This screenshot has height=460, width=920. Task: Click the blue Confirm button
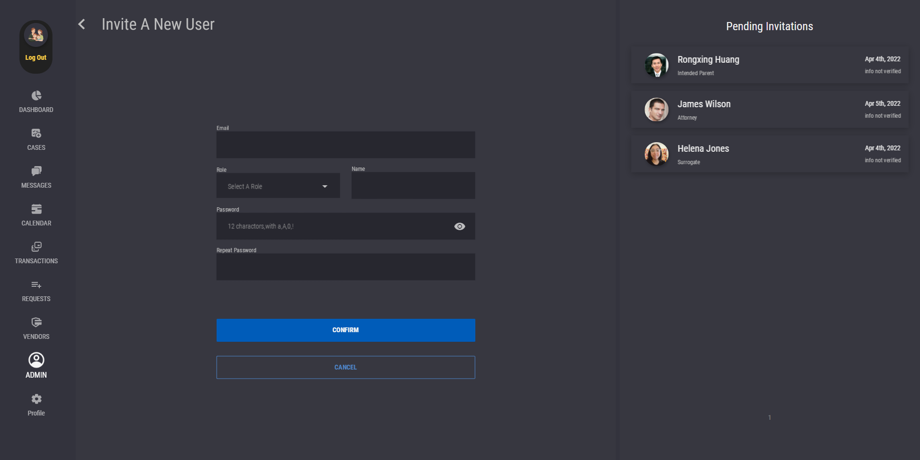coord(345,330)
